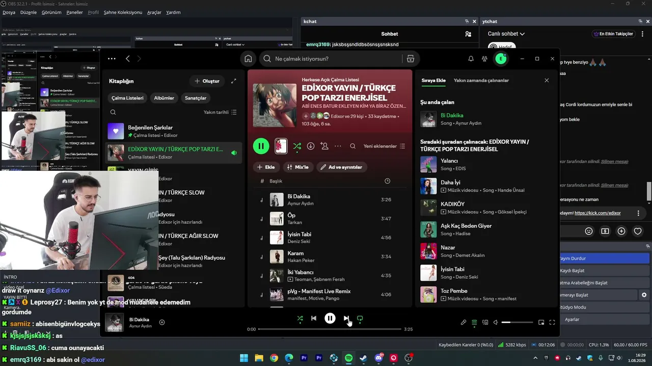The image size is (652, 366).
Task: Click the Mix'le button
Action: coord(297,167)
